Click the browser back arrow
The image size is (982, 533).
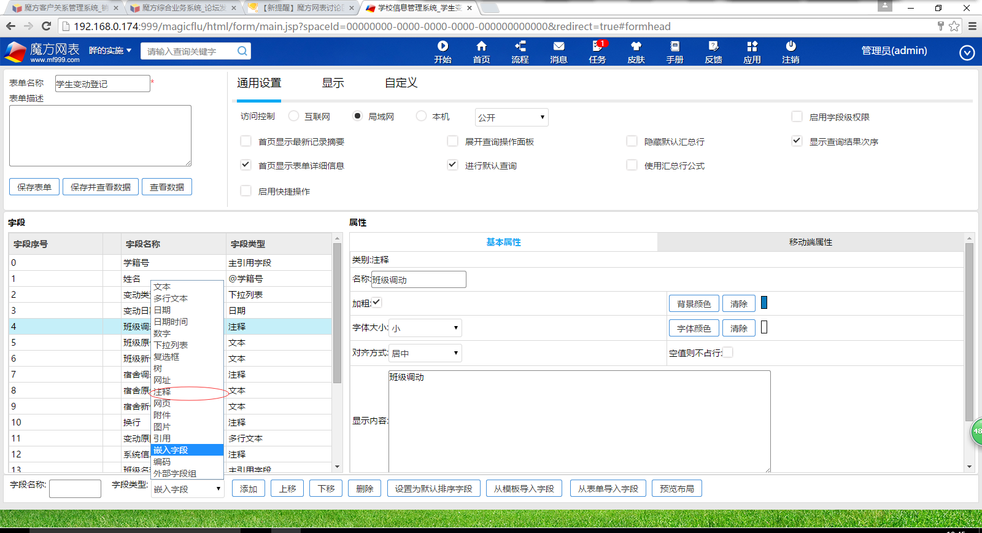pyautogui.click(x=10, y=26)
